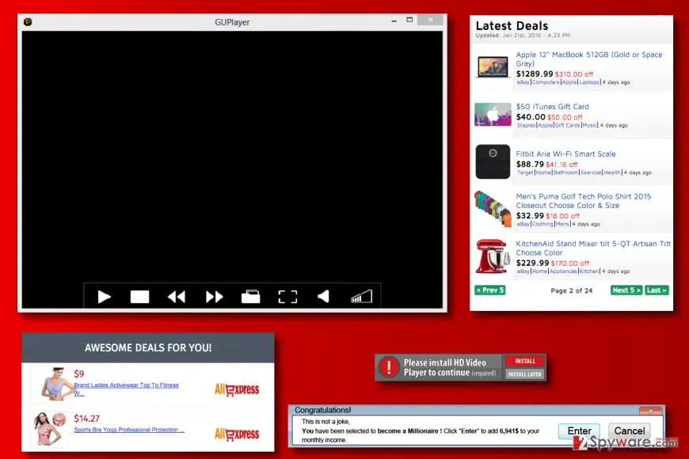
Task: Open the $50 iTunes Gift Card deal
Action: pos(552,107)
